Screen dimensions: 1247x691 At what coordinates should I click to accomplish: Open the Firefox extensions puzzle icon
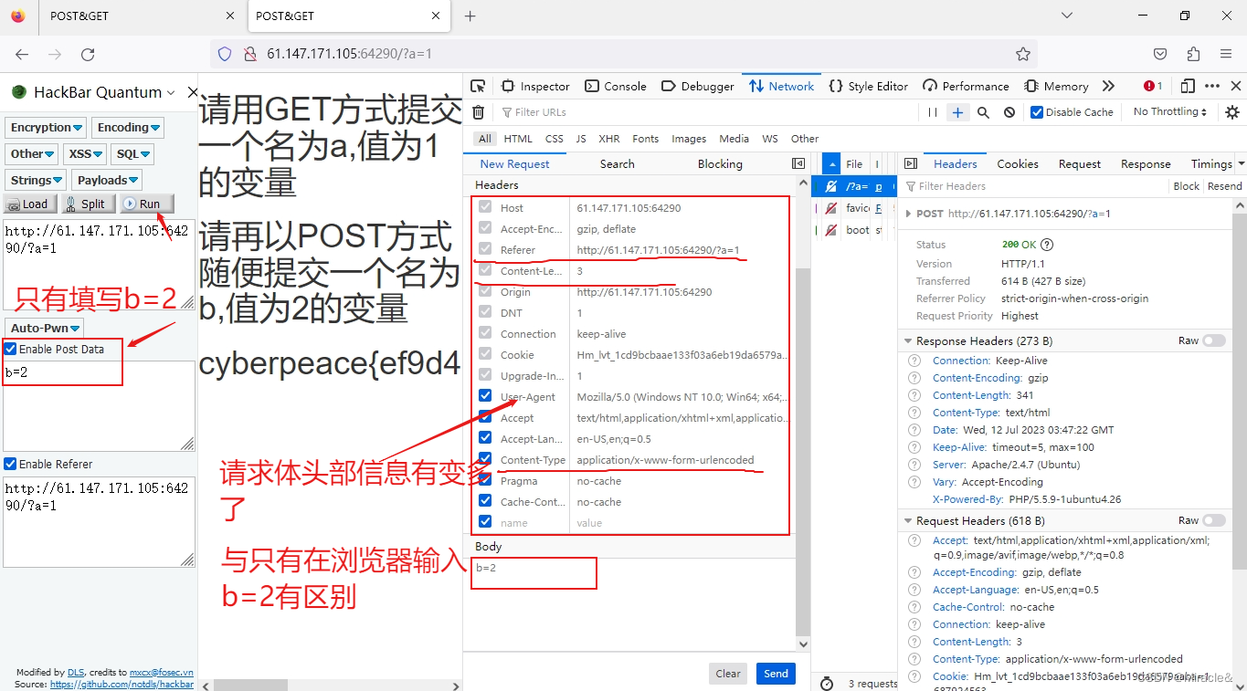tap(1193, 54)
